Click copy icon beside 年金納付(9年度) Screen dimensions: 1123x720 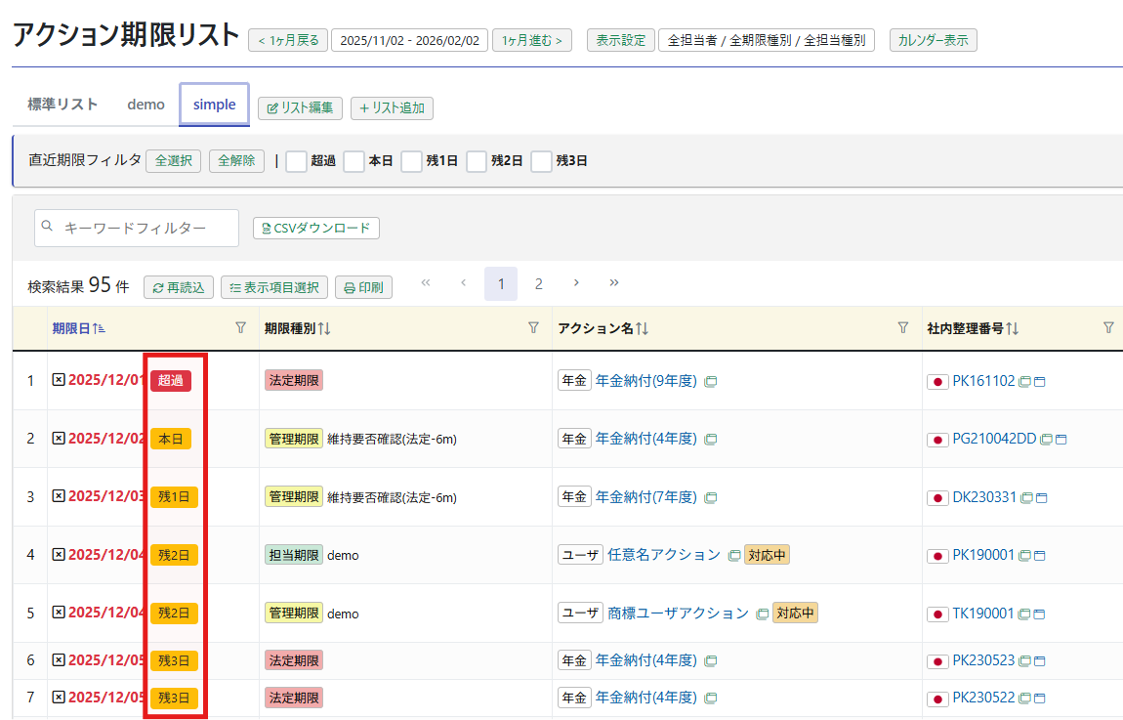711,381
